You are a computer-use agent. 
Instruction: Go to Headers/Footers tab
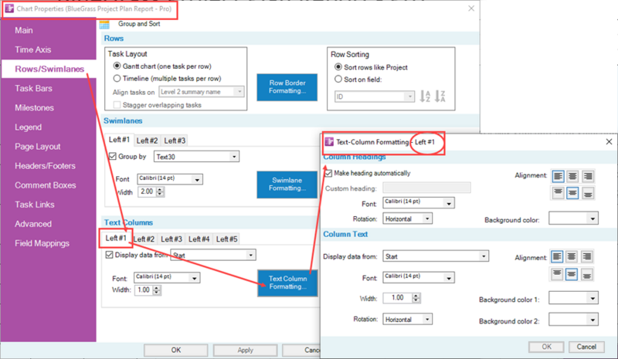[45, 166]
